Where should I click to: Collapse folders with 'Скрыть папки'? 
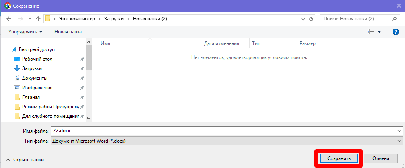(25, 160)
